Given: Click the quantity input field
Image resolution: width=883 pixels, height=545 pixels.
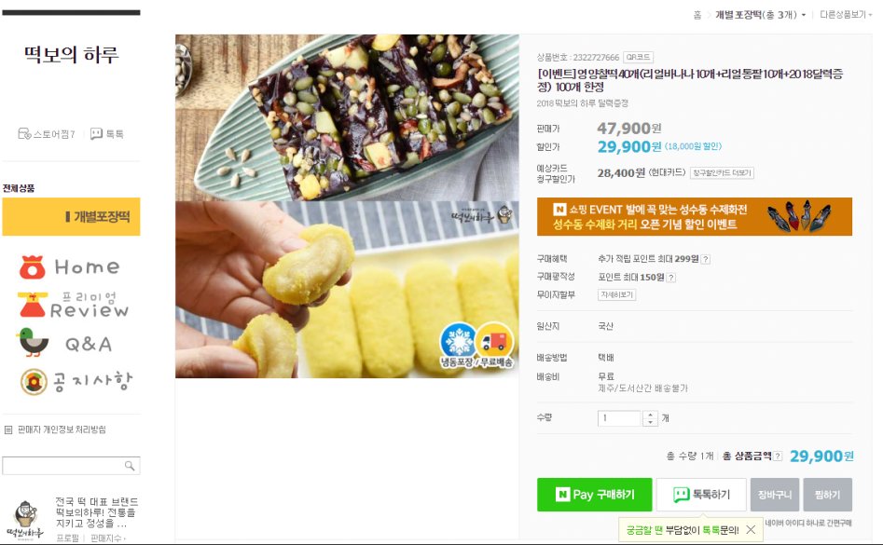Looking at the screenshot, I should (619, 418).
